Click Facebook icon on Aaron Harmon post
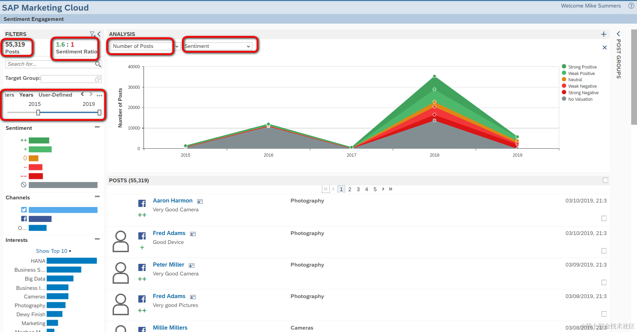 [x=142, y=204]
